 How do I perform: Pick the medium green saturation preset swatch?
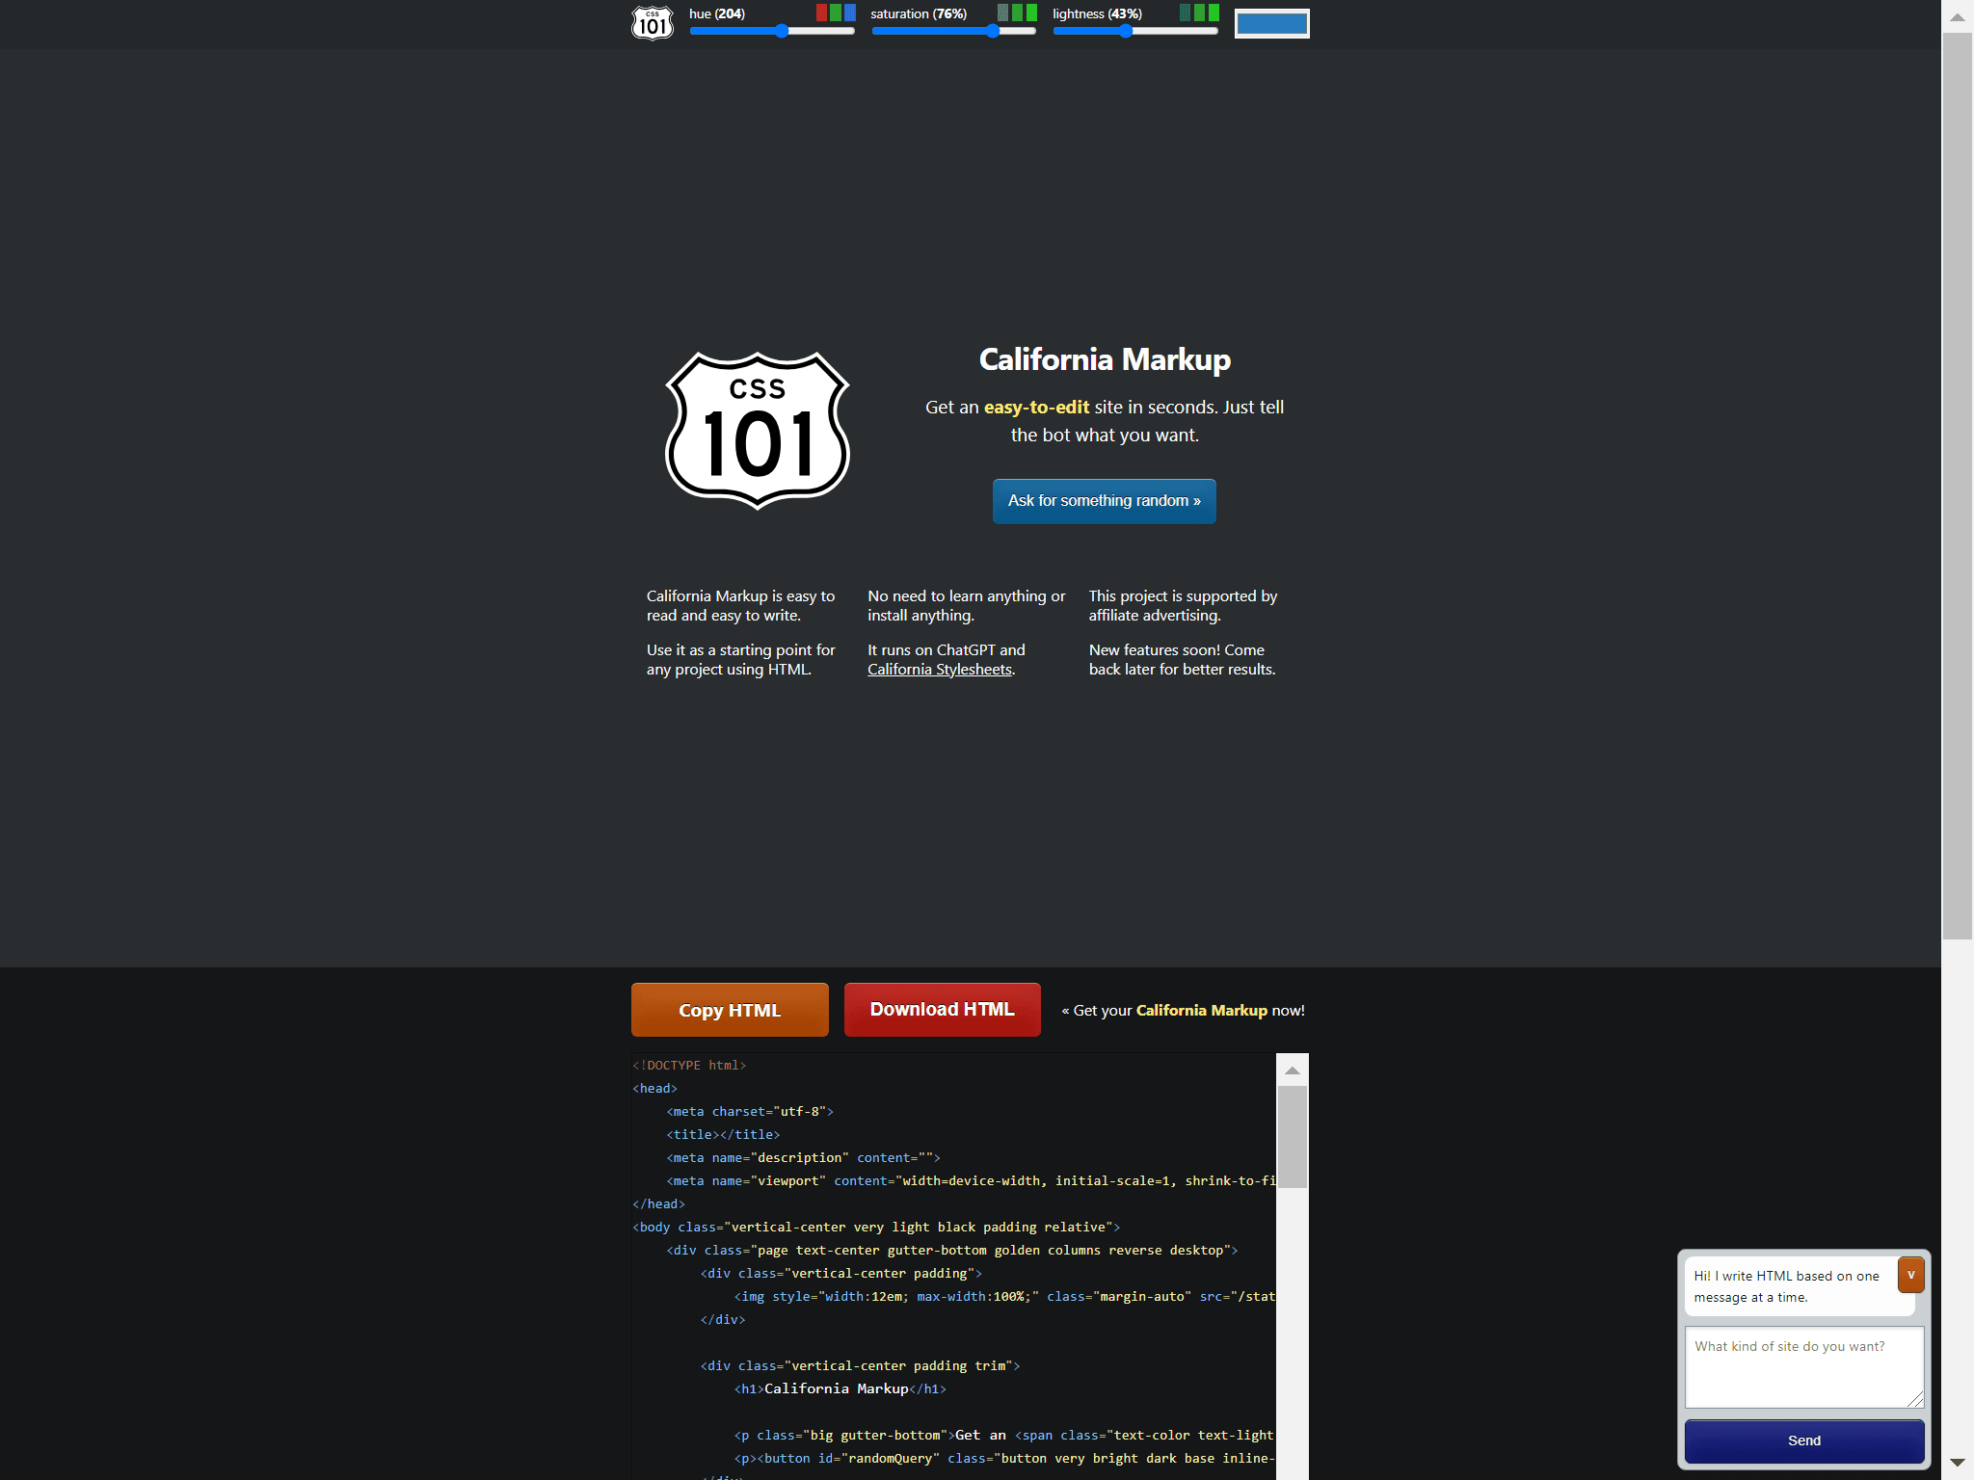tap(1017, 13)
